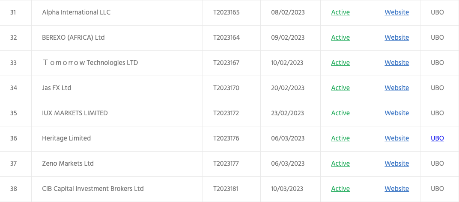Click UBO text in Alpha International row

pos(437,12)
